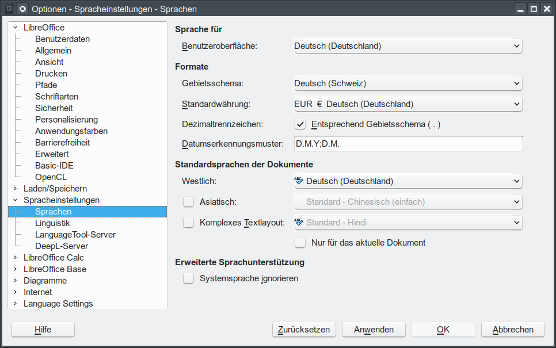
Task: Check Nur für das aktuelle Dokument
Action: (300, 243)
